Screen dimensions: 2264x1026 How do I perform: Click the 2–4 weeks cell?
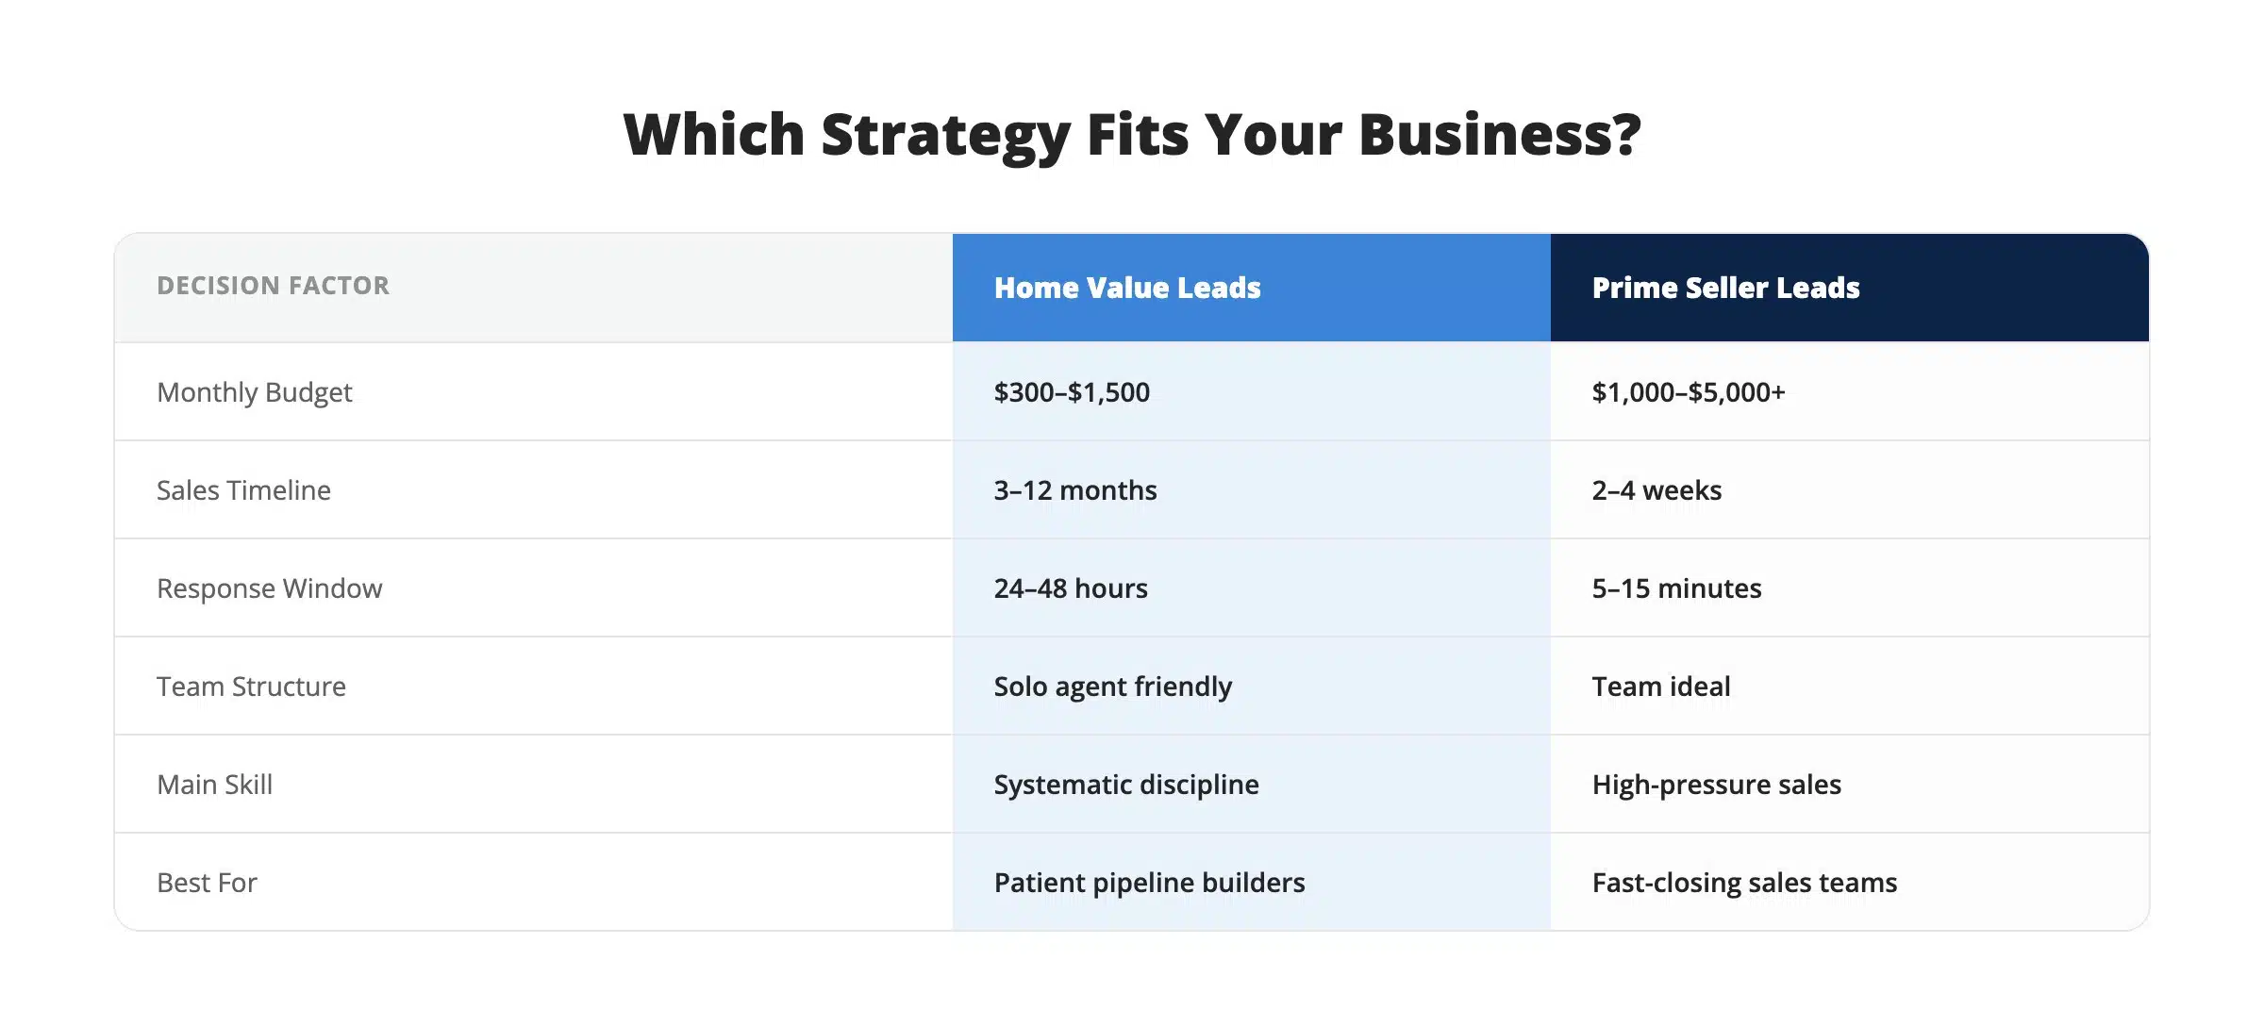coord(1849,490)
